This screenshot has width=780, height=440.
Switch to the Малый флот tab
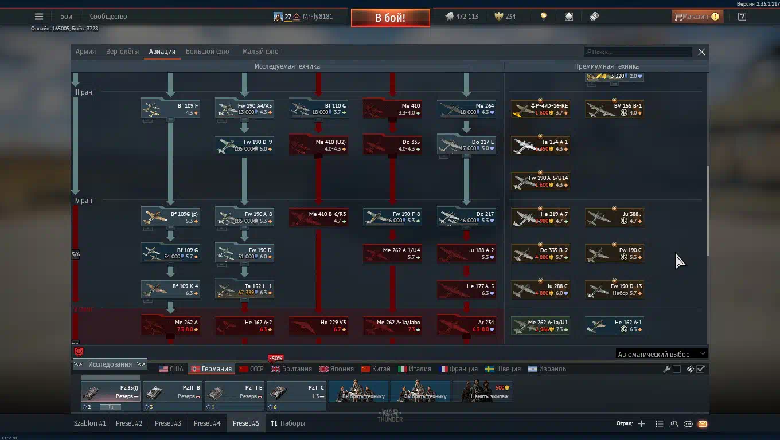click(x=262, y=52)
